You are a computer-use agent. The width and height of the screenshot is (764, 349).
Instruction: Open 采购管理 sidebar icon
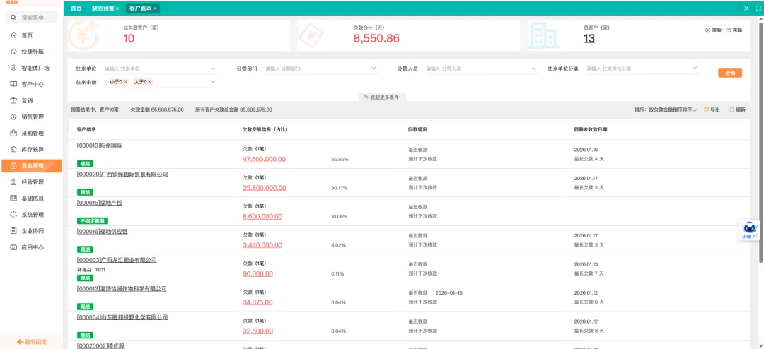13,133
